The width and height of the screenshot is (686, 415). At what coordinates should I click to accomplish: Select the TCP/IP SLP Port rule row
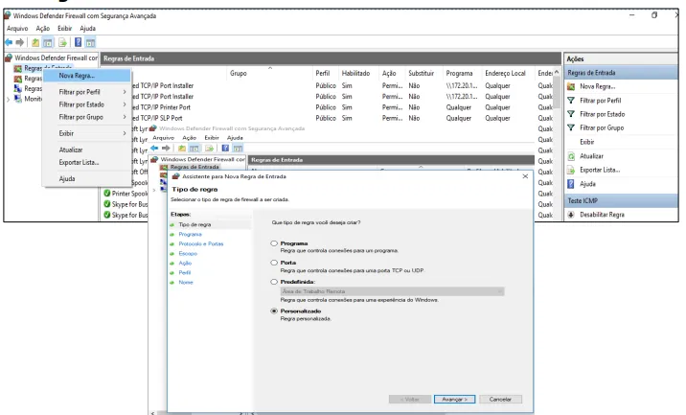(327, 118)
